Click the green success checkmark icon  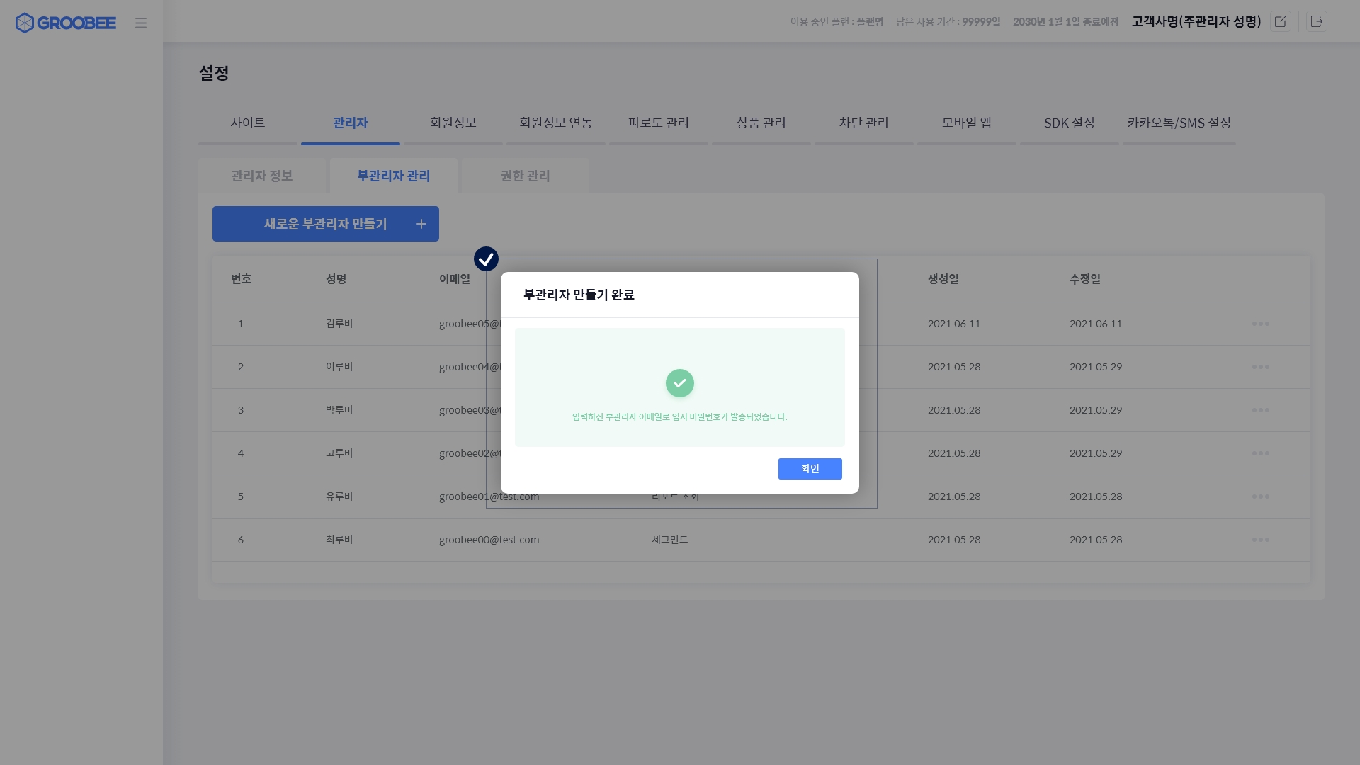click(679, 383)
